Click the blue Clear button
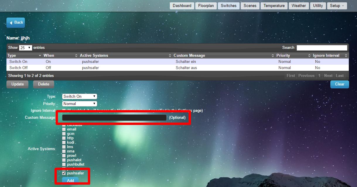 [x=339, y=84]
